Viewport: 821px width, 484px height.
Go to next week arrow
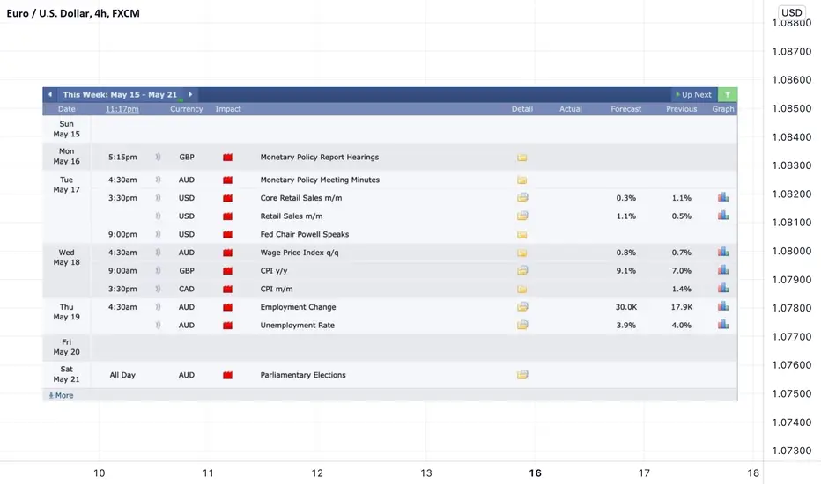click(190, 95)
